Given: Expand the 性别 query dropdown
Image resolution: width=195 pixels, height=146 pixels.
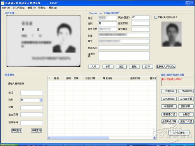Looking at the screenshot, I should pyautogui.click(x=41, y=100).
